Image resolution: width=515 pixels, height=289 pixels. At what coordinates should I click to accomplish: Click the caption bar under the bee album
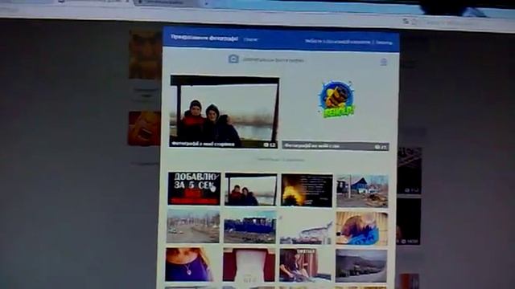point(336,147)
